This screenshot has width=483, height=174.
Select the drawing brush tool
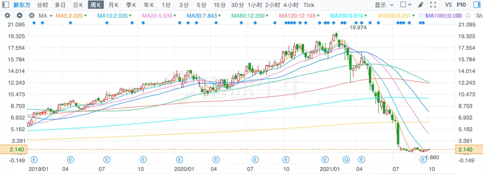click(x=420, y=5)
